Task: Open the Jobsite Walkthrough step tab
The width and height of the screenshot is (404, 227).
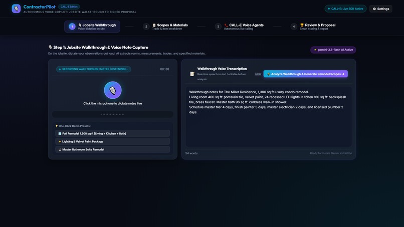Action: (x=92, y=27)
